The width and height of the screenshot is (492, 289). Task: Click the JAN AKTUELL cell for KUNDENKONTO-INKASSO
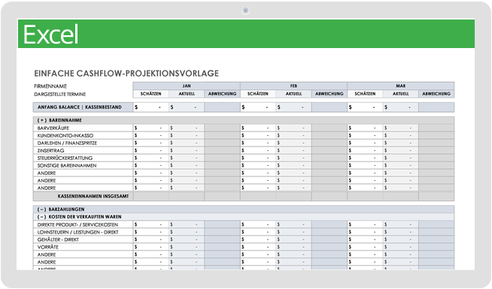pos(187,136)
